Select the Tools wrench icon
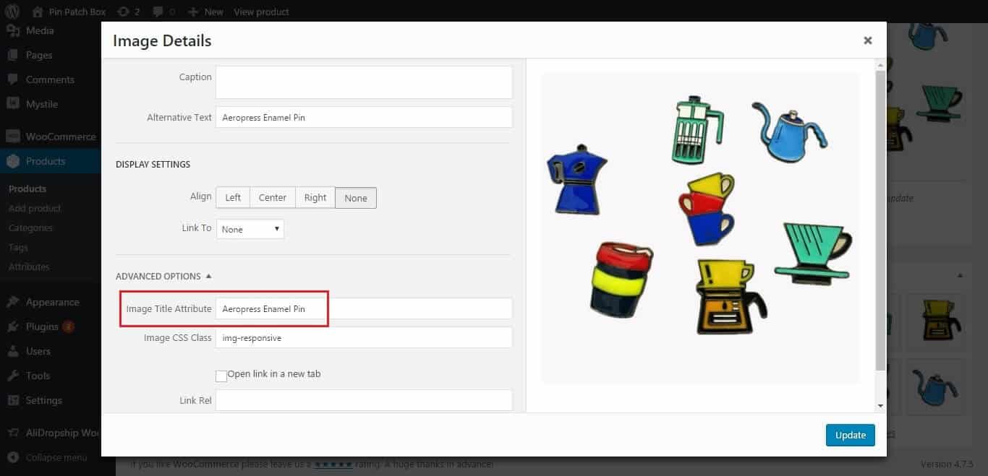 13,376
